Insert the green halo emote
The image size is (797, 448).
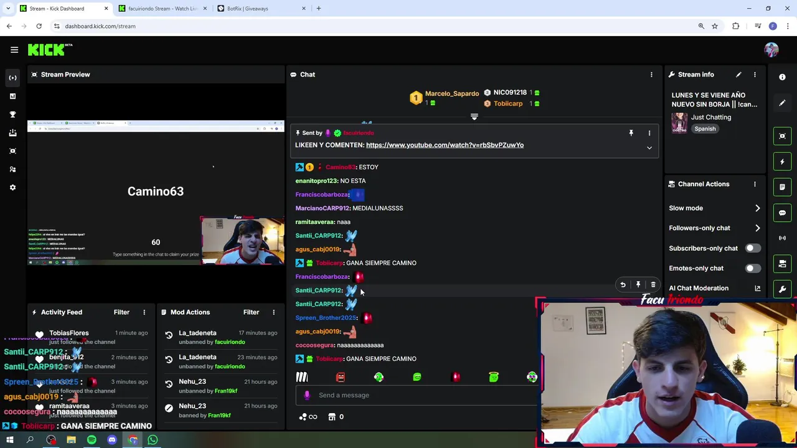[x=494, y=377]
